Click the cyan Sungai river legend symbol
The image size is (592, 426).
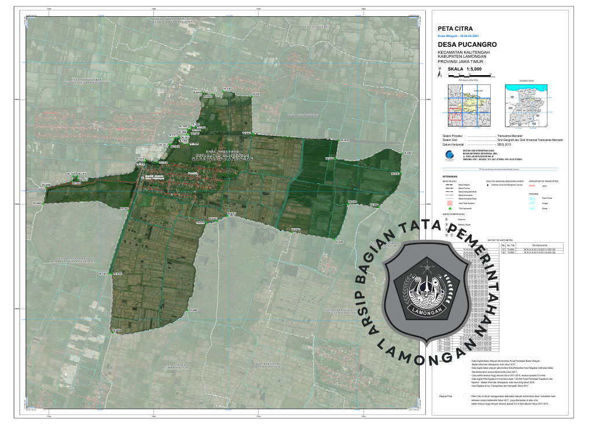[533, 203]
